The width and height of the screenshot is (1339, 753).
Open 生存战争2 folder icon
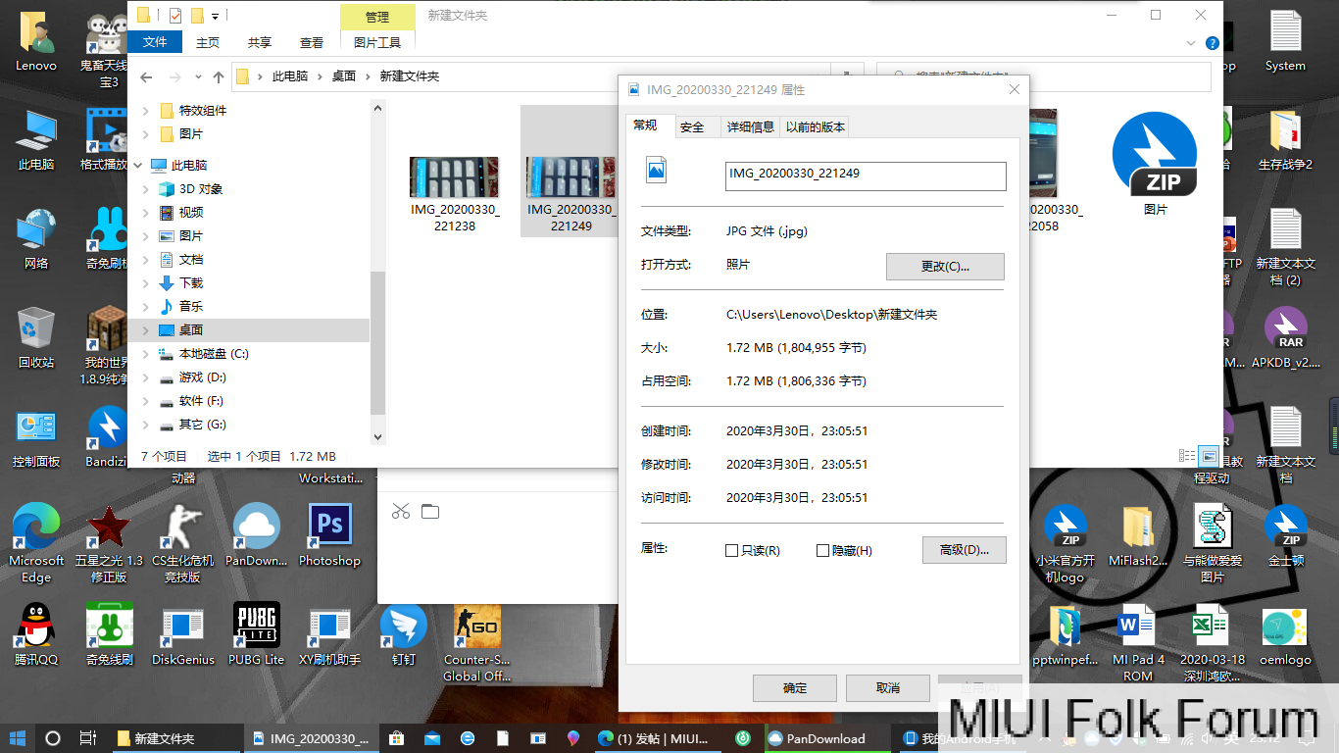(x=1285, y=138)
